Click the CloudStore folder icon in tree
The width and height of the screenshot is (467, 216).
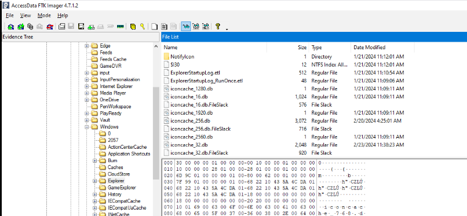click(103, 174)
